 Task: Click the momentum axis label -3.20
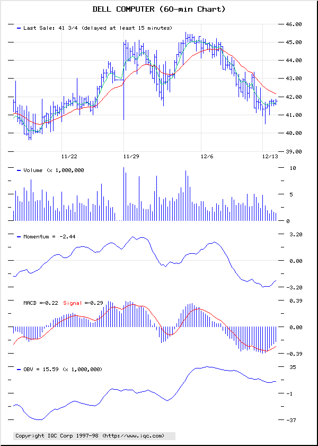click(x=294, y=288)
